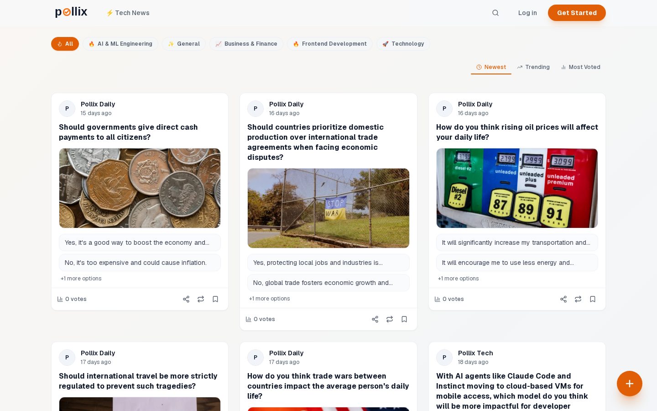Vote 'It will significantly increase my transportation'

517,242
